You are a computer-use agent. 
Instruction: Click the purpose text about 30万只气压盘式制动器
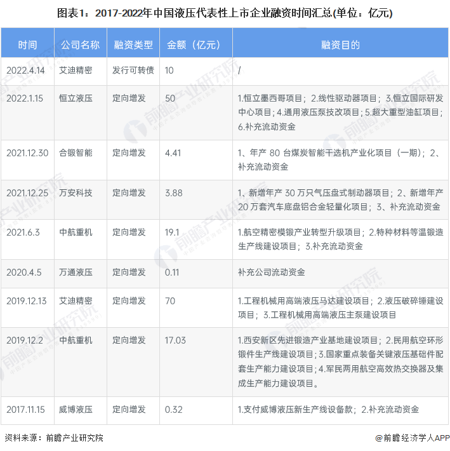pyautogui.click(x=341, y=199)
